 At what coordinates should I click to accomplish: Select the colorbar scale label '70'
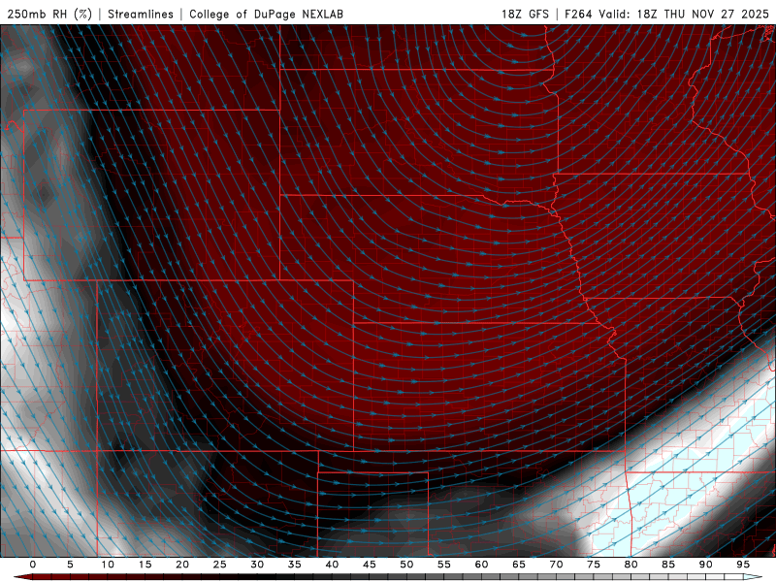coord(556,565)
